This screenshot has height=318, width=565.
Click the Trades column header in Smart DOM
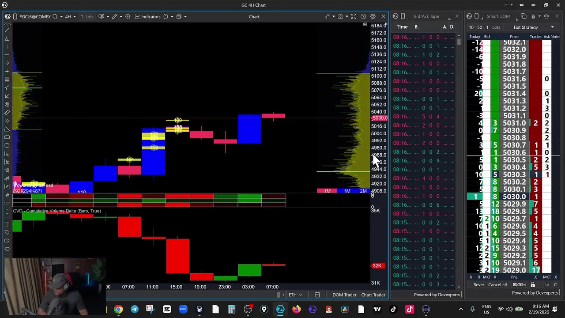(535, 37)
